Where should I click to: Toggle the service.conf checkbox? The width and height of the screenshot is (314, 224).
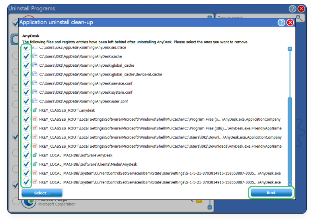26,83
